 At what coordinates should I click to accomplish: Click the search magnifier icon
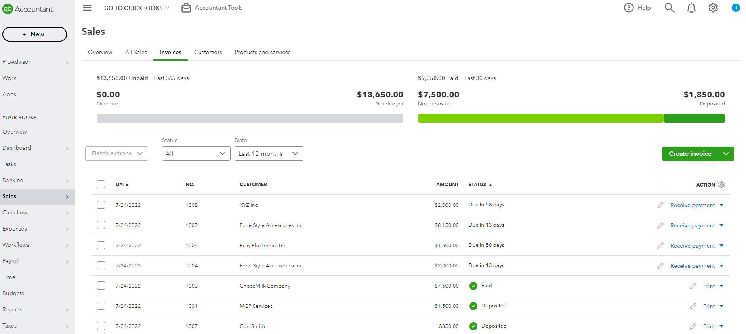click(669, 8)
